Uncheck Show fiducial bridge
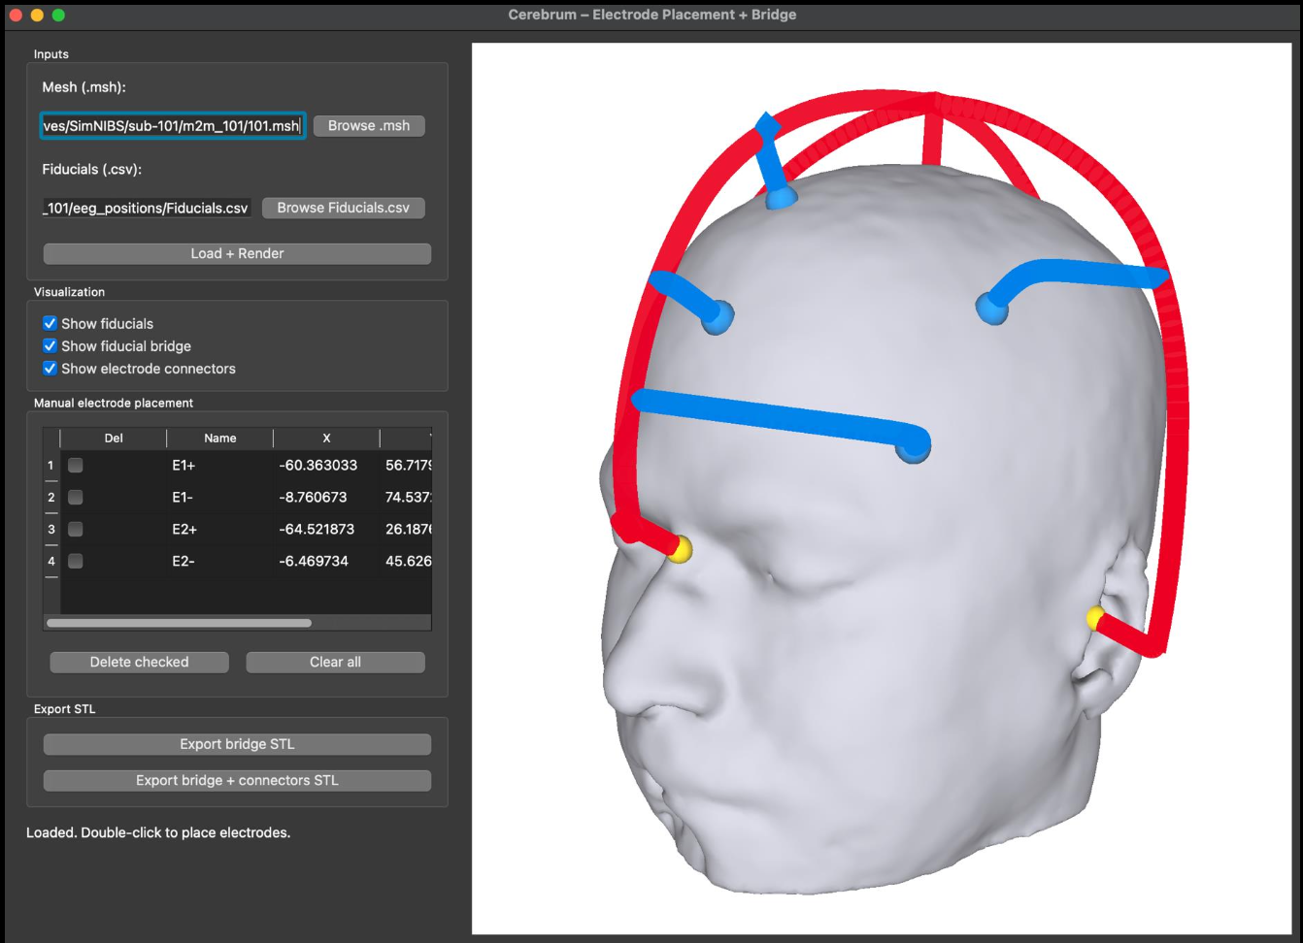 (x=50, y=345)
